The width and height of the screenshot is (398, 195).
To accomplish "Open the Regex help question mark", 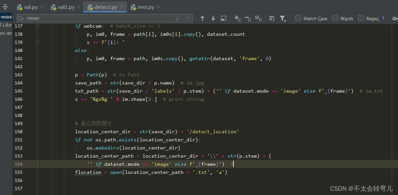I will [383, 19].
